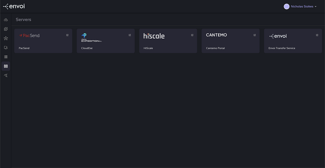Click the NS user avatar
325x168 pixels.
click(286, 6)
